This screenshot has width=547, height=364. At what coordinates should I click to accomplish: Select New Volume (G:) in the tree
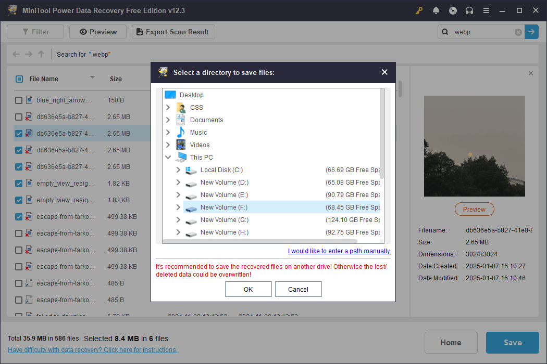tap(225, 220)
